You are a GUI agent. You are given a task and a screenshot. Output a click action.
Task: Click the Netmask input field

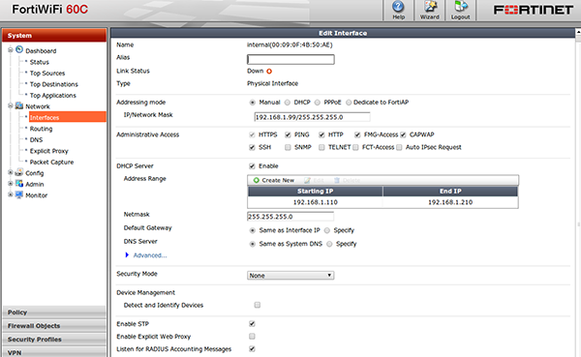click(290, 217)
